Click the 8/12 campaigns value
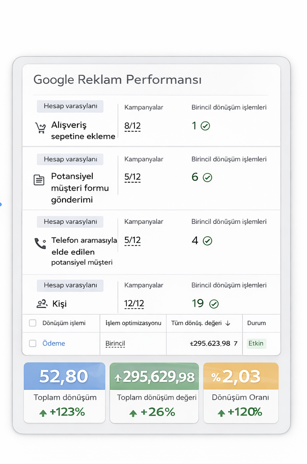Screen dimensions: 307x464 point(132,126)
